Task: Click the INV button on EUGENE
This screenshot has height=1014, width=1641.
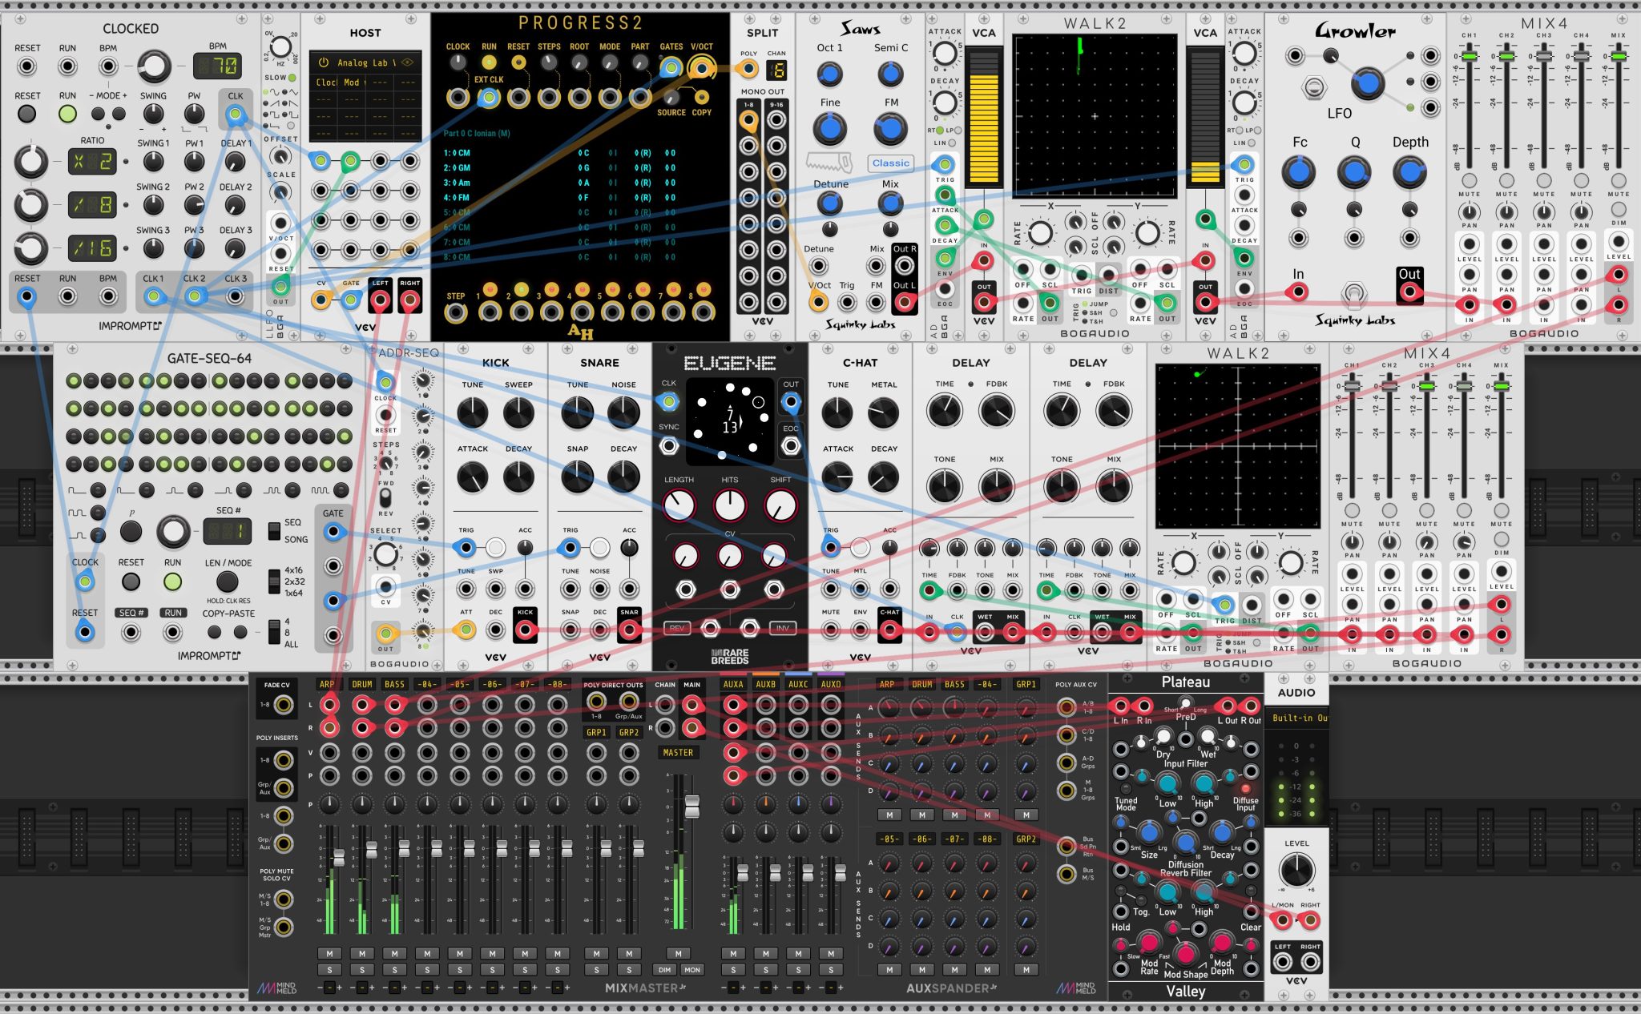Action: click(782, 627)
